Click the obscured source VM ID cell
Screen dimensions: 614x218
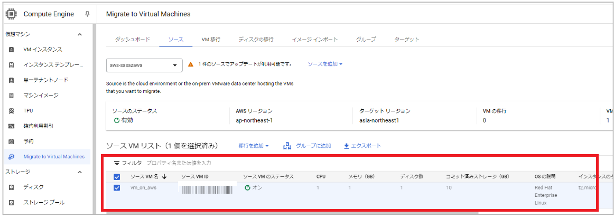pyautogui.click(x=207, y=189)
